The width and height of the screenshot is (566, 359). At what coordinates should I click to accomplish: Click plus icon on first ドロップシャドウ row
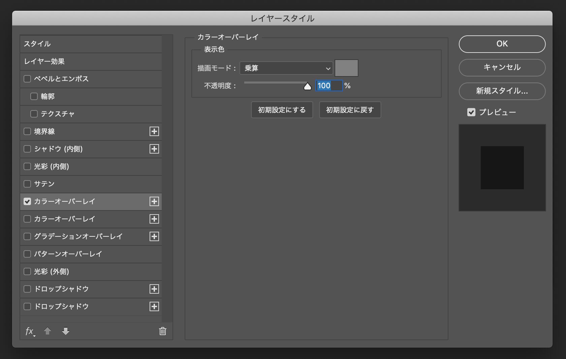154,289
